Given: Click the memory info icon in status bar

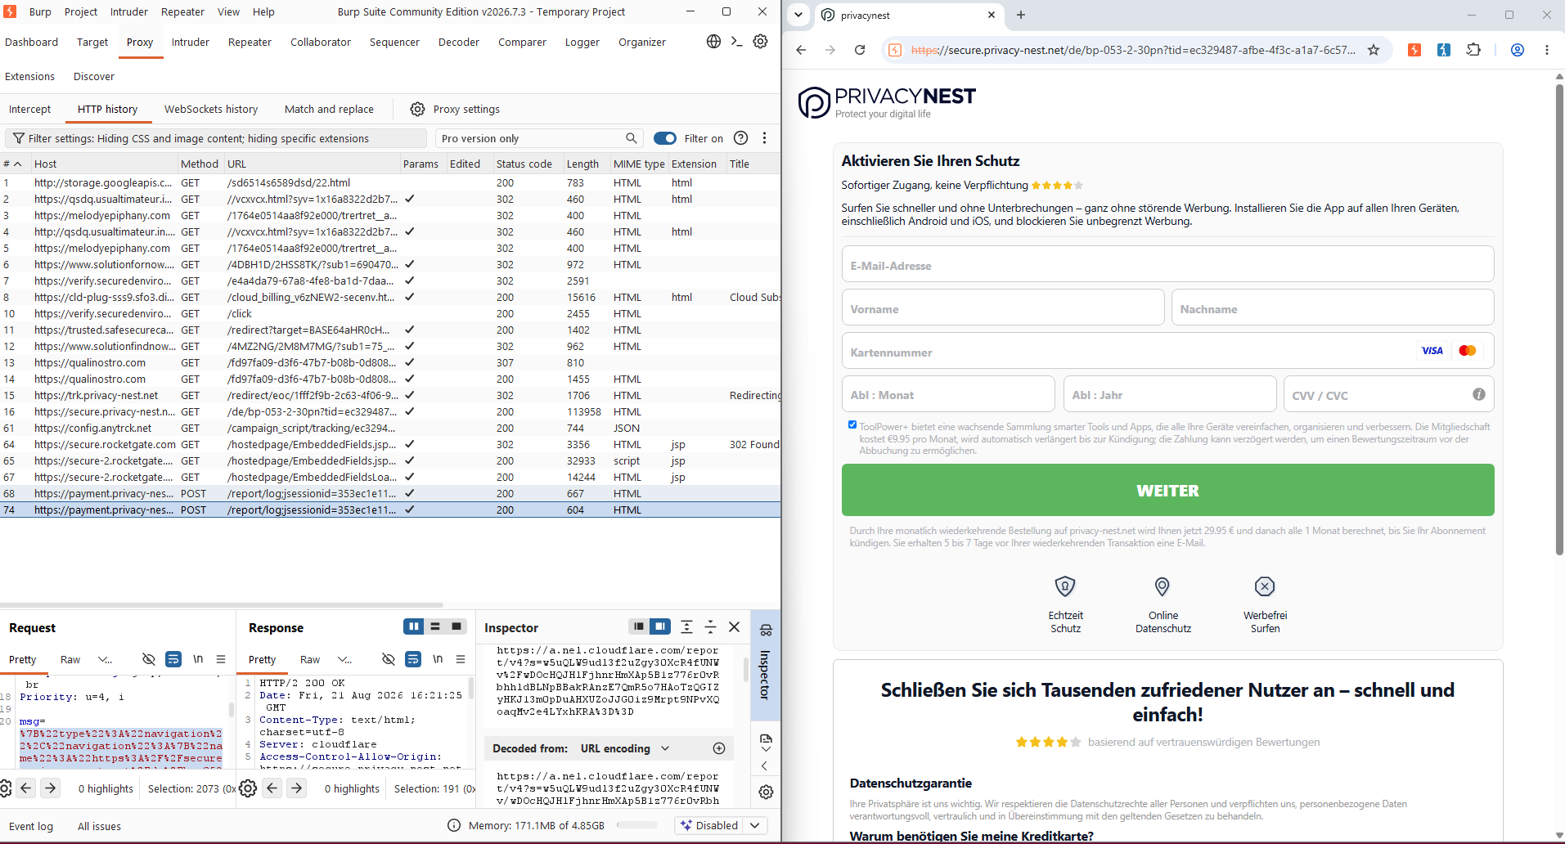Looking at the screenshot, I should (x=454, y=825).
